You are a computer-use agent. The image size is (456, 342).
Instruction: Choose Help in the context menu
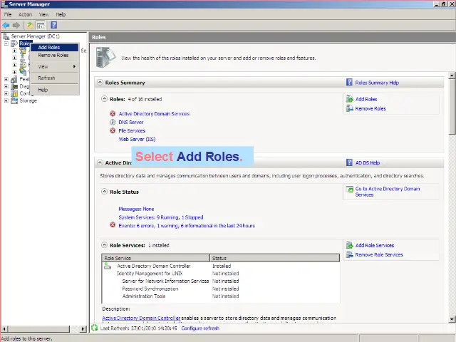(x=54, y=90)
